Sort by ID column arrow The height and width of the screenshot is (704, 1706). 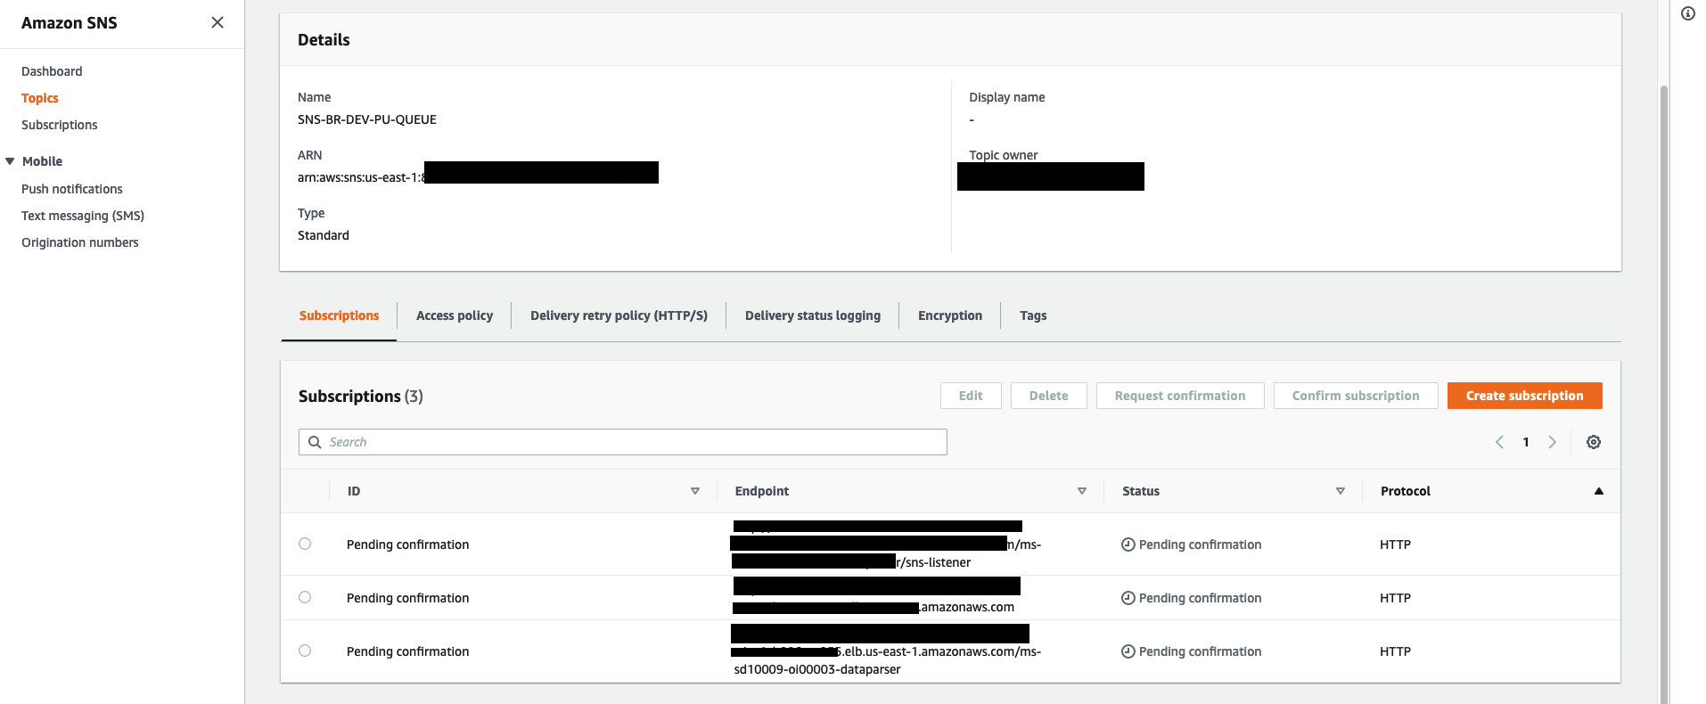(695, 491)
